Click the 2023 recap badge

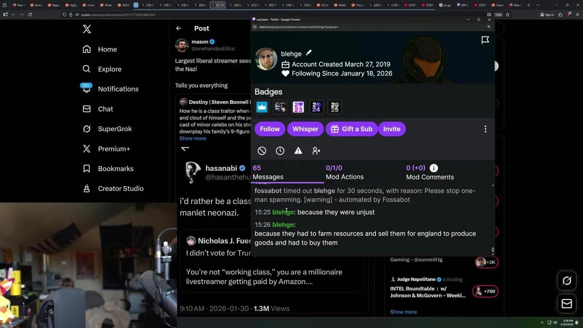click(298, 107)
